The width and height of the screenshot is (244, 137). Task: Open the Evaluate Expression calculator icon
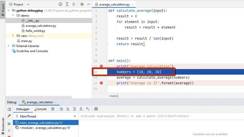click(x=96, y=109)
